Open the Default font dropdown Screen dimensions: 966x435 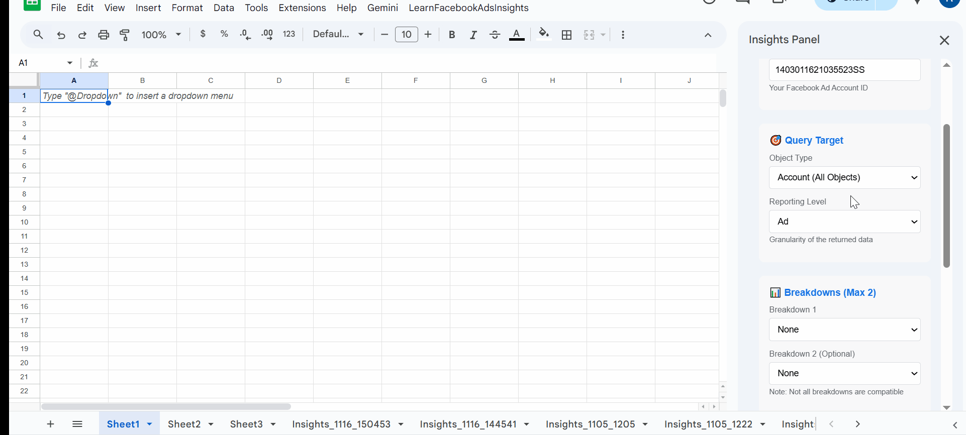pos(338,34)
